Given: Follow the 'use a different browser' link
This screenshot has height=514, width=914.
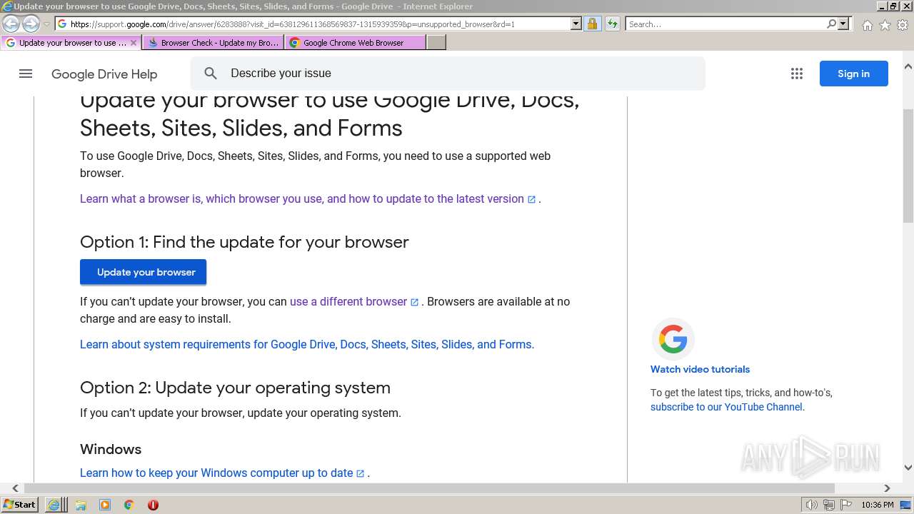Looking at the screenshot, I should click(x=354, y=301).
